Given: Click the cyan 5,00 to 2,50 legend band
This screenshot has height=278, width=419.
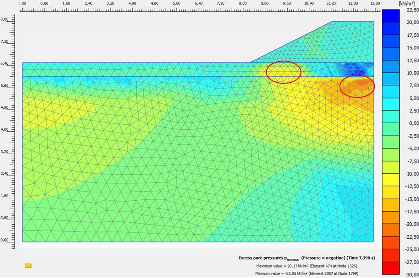Looking at the screenshot, I should (x=390, y=104).
